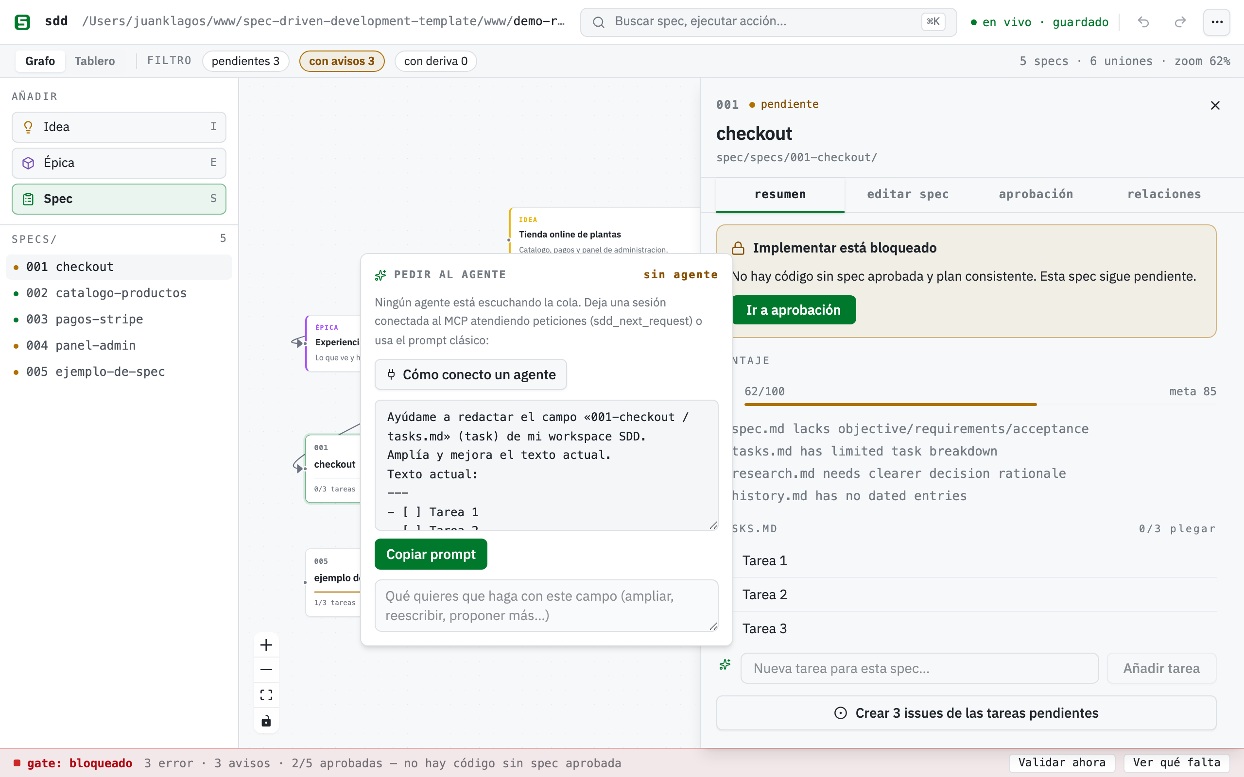Add a new Spec node
The image size is (1244, 777).
(x=119, y=199)
